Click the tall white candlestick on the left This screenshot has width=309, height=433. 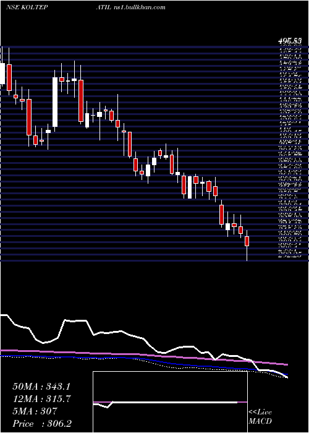(55, 102)
